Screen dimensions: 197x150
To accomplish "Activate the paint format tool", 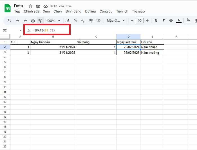I will [x=40, y=21].
